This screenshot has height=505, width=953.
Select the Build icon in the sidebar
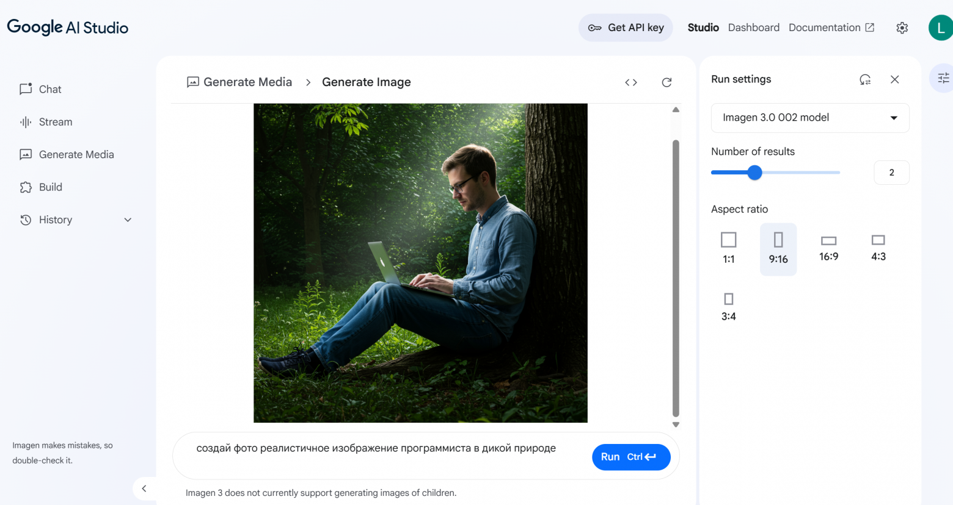[24, 187]
